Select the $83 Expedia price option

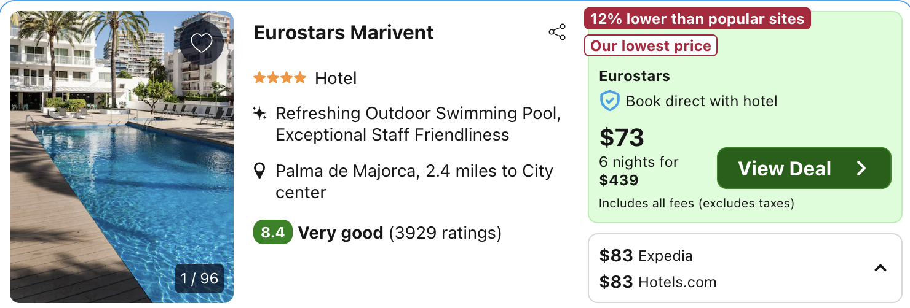click(646, 256)
